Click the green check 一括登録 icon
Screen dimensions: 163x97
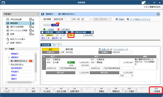(44, 29)
